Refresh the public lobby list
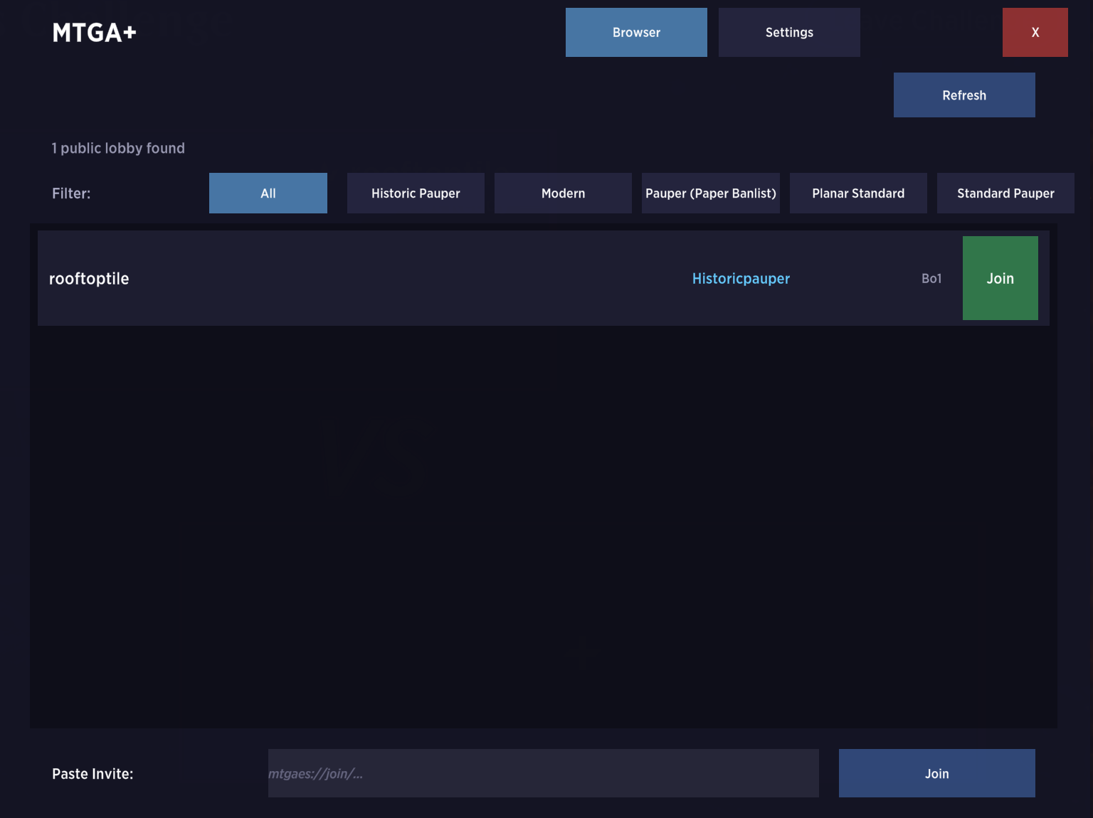 coord(963,95)
